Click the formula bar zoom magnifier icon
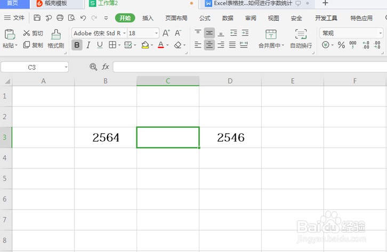This screenshot has height=252, width=387. (x=93, y=67)
